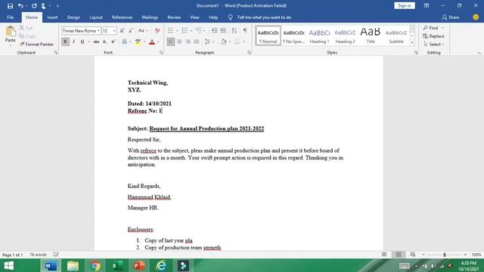
Task: Adjust the zoom slider handle
Action: pos(445,255)
